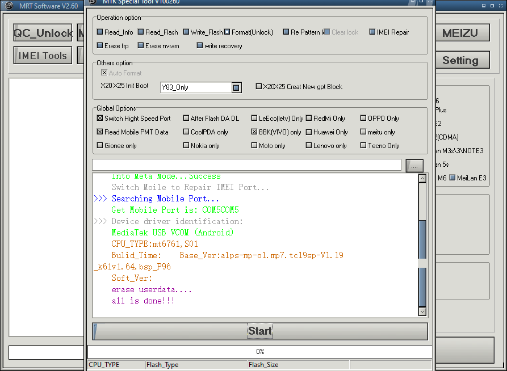Image resolution: width=507 pixels, height=371 pixels.
Task: Select the Erase nvram option
Action: [158, 46]
